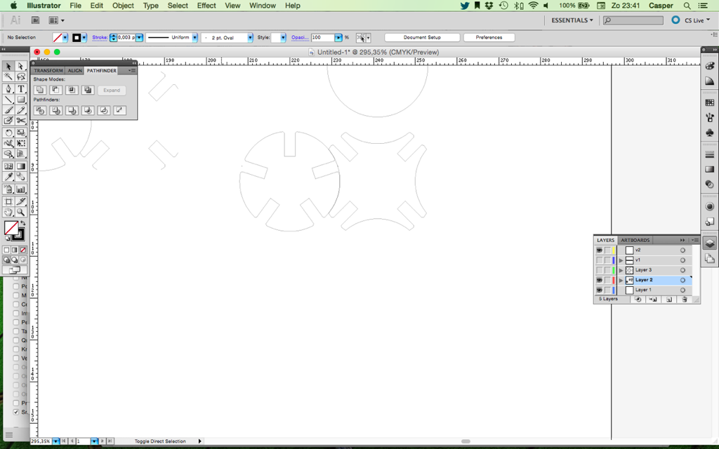719x449 pixels.
Task: Click the Opacity label link
Action: point(300,38)
